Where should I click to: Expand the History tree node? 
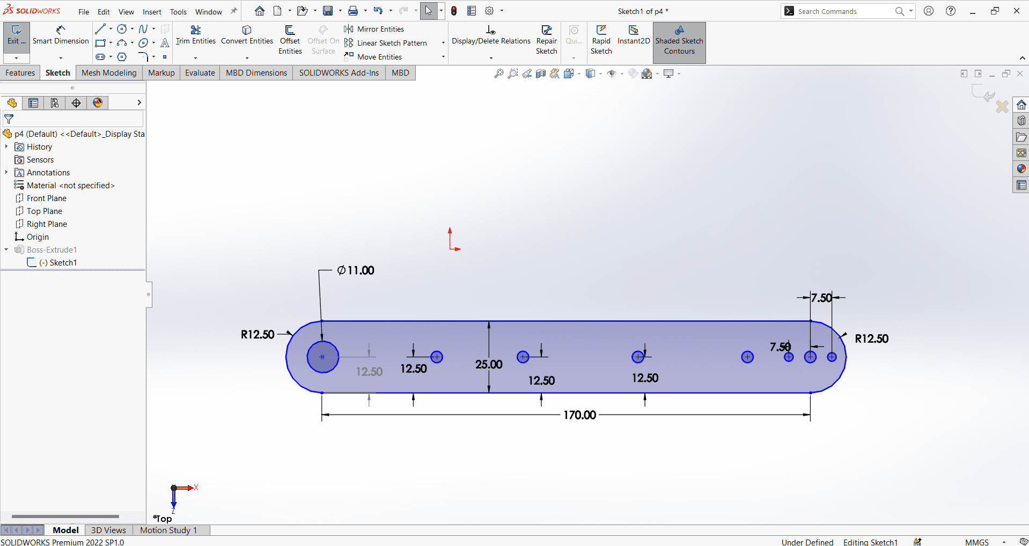[6, 146]
